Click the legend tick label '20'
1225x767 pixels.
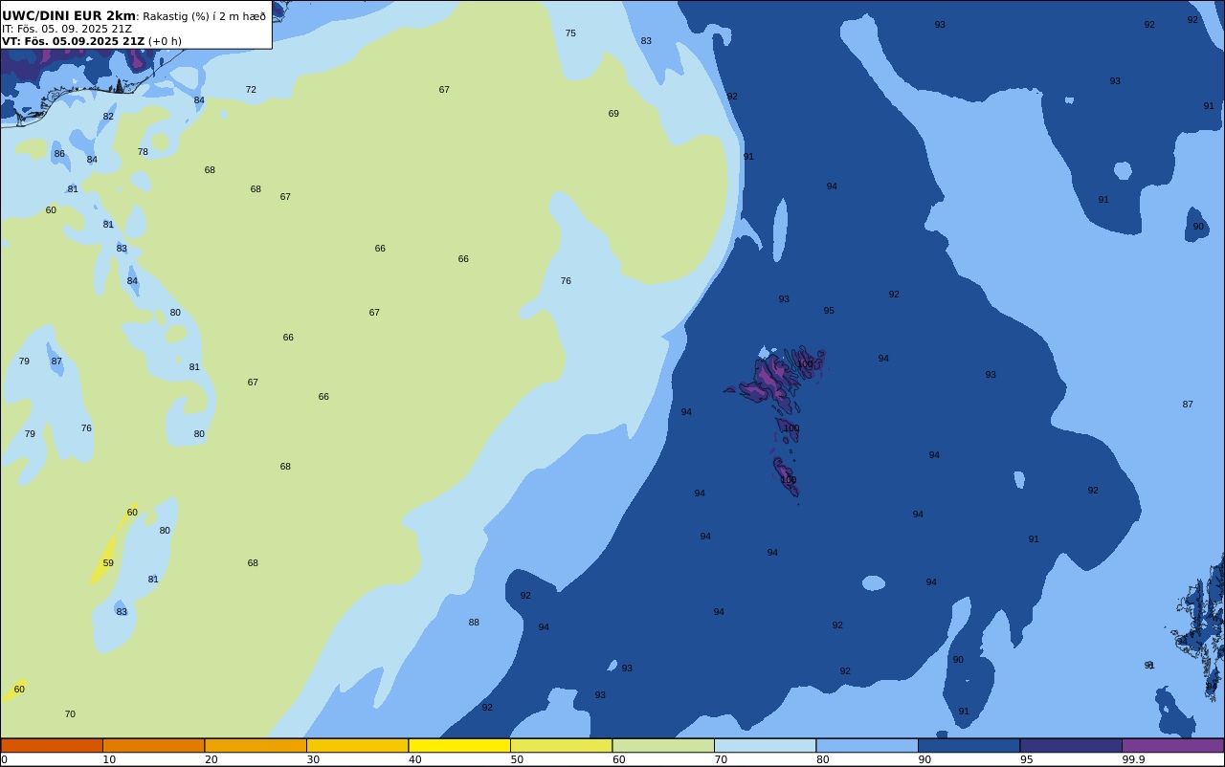[211, 759]
